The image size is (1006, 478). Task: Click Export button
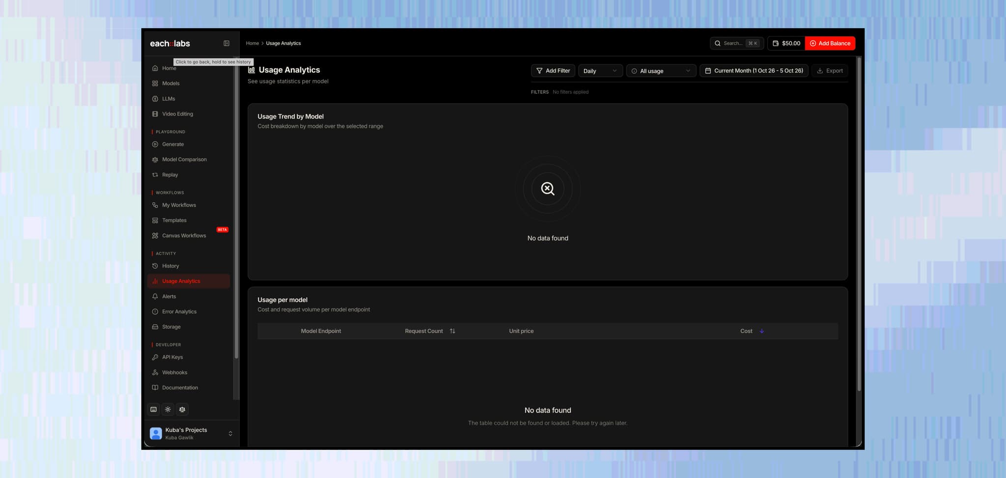coord(830,71)
